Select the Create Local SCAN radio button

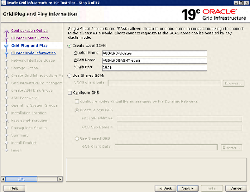69,46
